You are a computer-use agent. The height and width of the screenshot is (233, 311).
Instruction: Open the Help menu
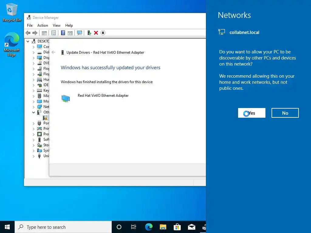[69, 25]
